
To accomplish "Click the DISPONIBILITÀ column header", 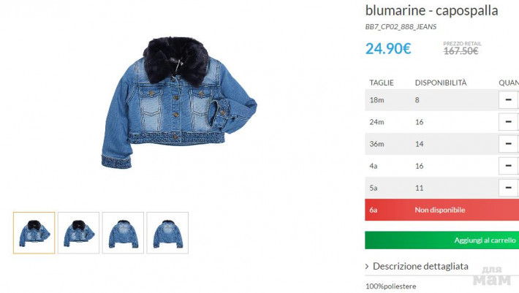I will click(441, 83).
